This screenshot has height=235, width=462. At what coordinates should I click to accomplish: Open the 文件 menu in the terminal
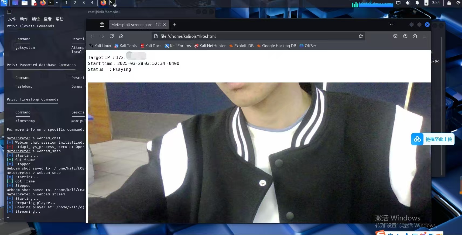point(12,19)
